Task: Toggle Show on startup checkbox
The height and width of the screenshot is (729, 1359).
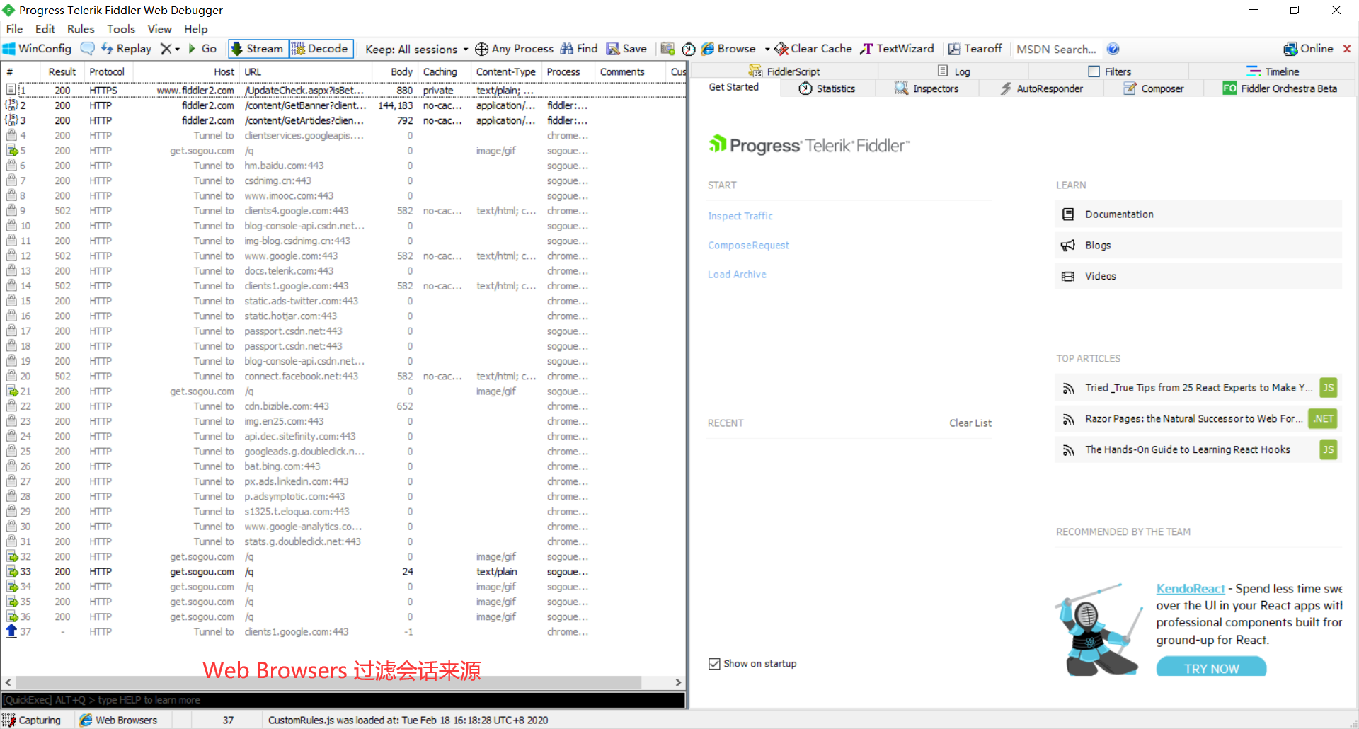Action: pyautogui.click(x=714, y=664)
